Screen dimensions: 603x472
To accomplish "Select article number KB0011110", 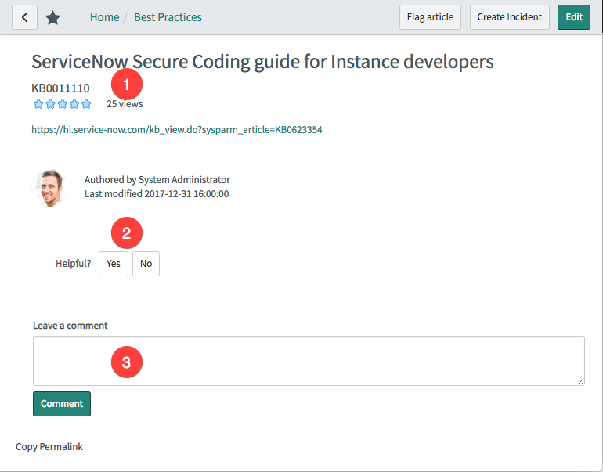I will (x=60, y=88).
